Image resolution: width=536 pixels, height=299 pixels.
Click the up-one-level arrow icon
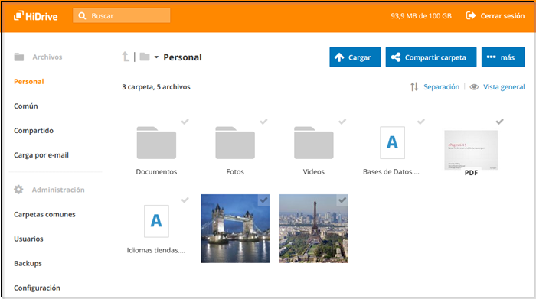point(126,57)
